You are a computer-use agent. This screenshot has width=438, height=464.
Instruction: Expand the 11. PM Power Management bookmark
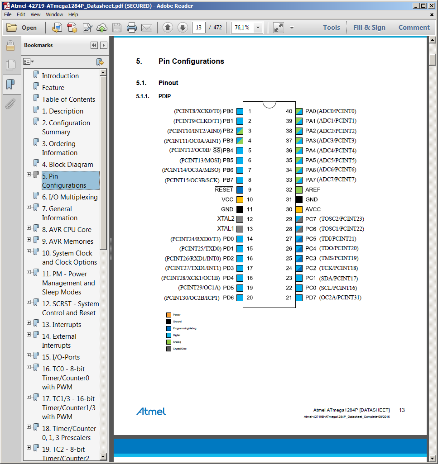29,272
